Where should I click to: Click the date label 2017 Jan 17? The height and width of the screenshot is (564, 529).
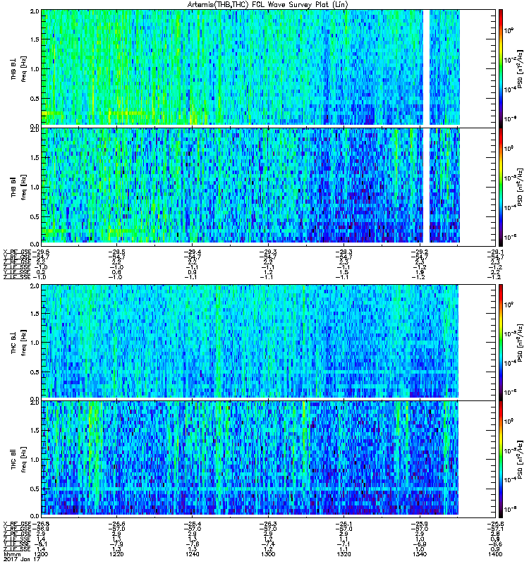[x=22, y=560]
